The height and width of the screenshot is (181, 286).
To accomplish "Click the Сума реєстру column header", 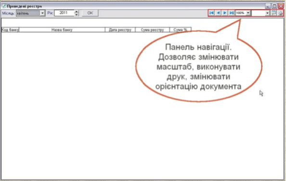I will point(152,30).
